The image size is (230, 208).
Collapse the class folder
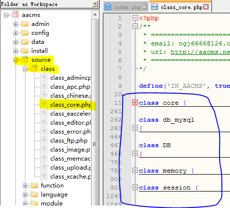point(25,69)
